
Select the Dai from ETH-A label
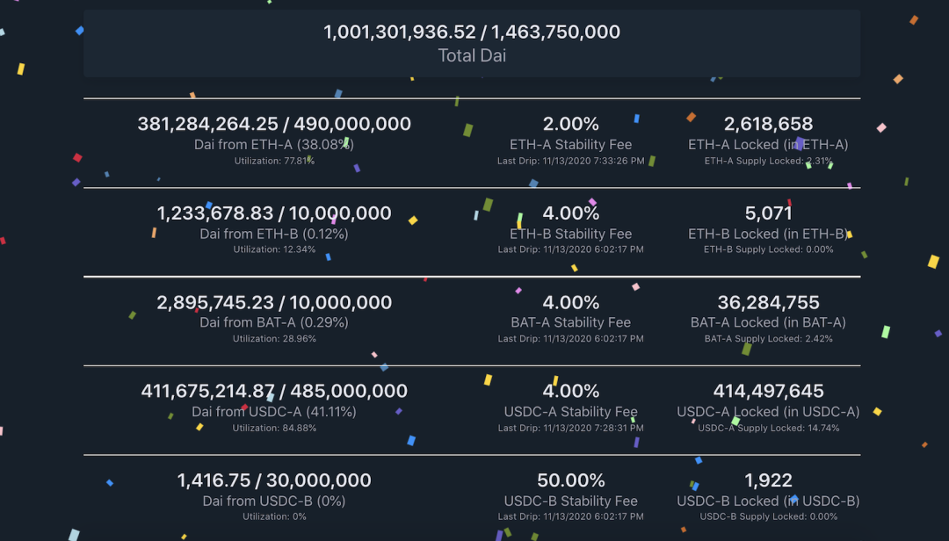click(x=274, y=145)
